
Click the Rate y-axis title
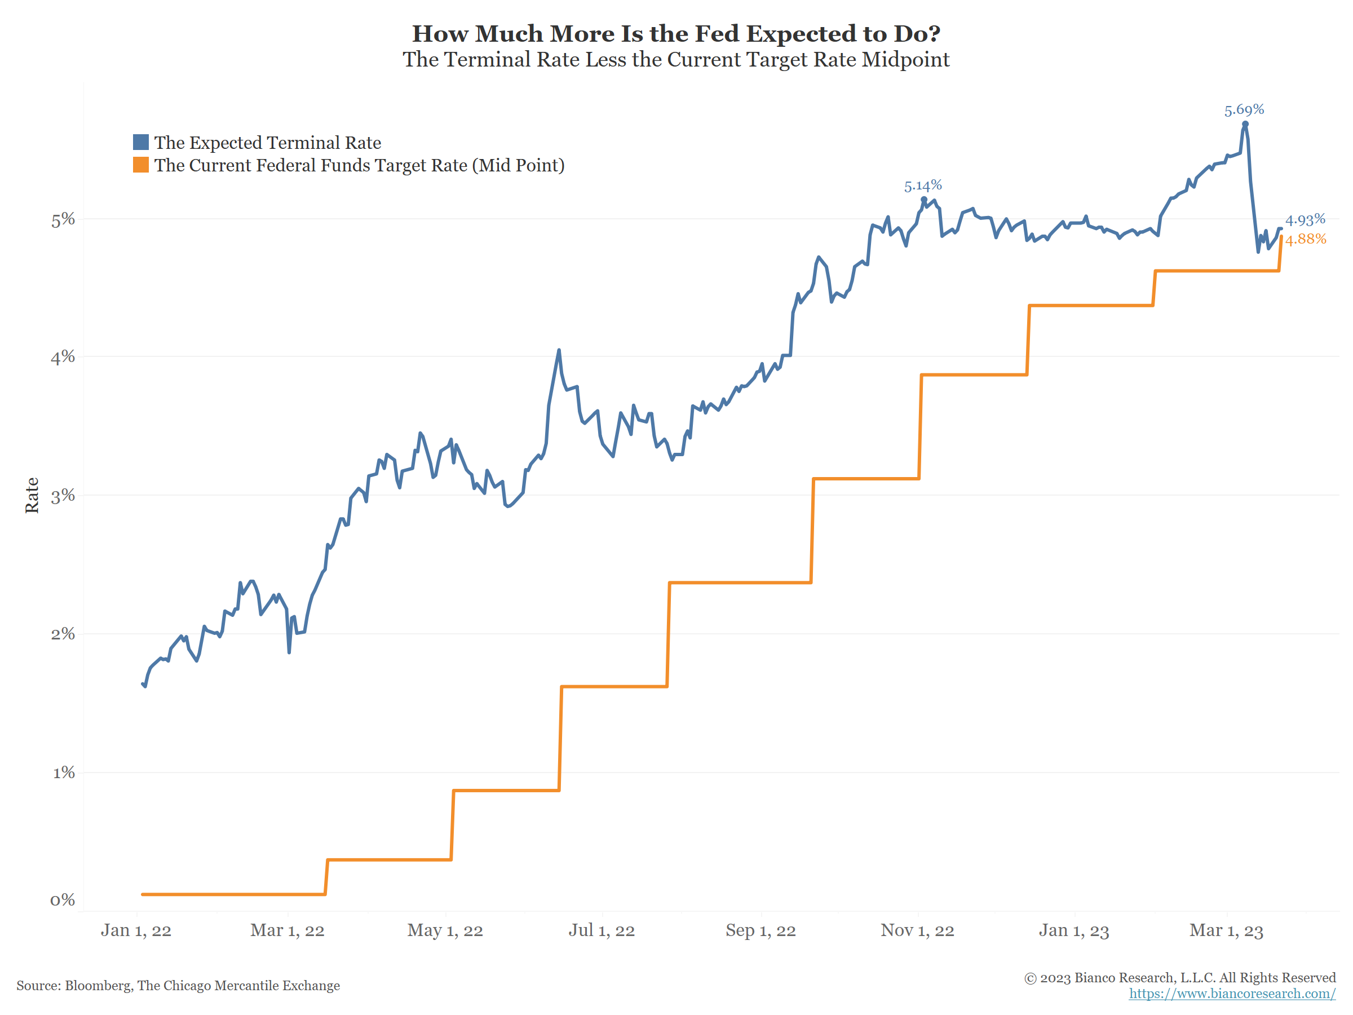[x=32, y=495]
